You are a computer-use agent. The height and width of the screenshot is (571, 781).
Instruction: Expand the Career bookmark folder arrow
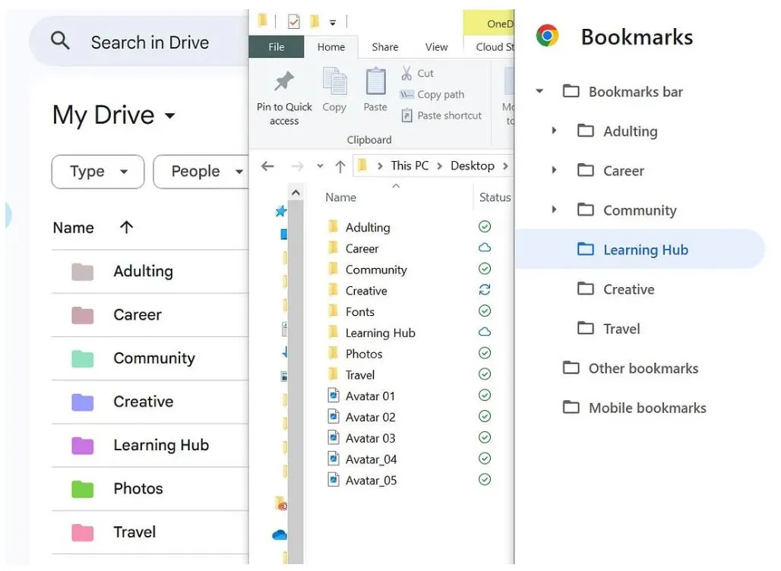point(554,170)
